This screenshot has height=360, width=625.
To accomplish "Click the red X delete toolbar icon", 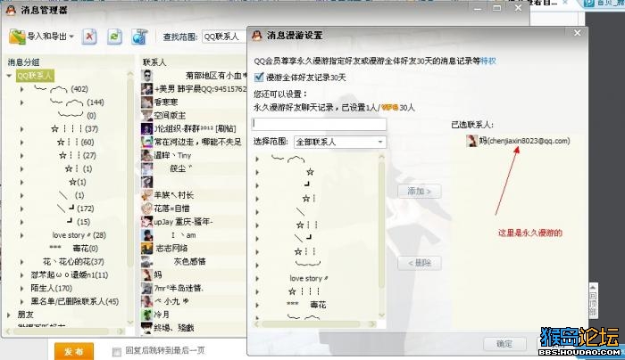I will pyautogui.click(x=89, y=37).
